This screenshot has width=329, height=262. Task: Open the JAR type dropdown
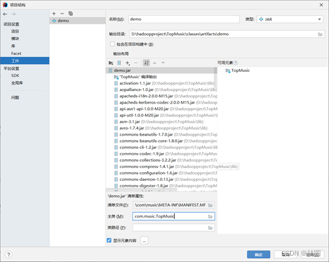(x=290, y=19)
